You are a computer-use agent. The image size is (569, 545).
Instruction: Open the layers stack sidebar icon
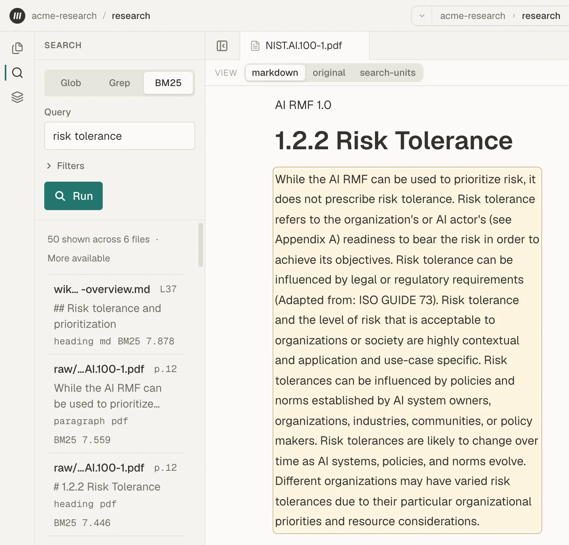pyautogui.click(x=17, y=97)
